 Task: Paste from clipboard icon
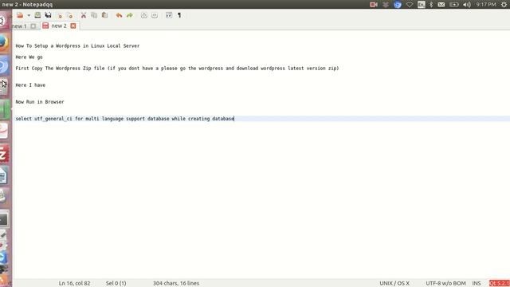click(104, 15)
